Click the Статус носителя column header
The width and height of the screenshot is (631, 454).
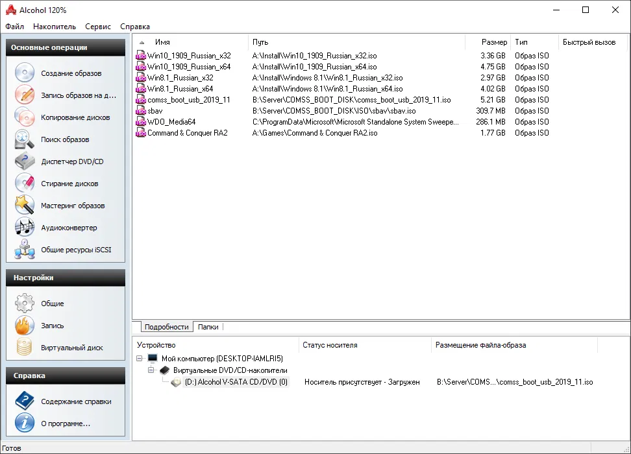(x=365, y=345)
